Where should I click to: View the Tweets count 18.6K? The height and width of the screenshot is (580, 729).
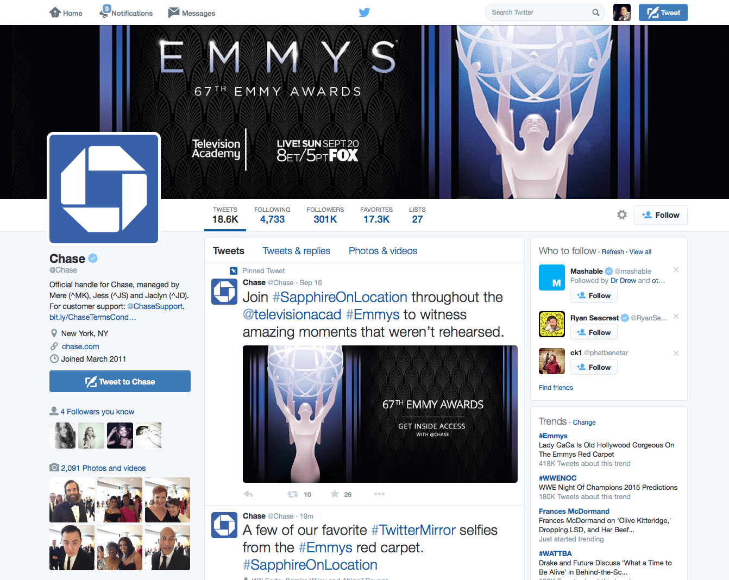point(225,216)
